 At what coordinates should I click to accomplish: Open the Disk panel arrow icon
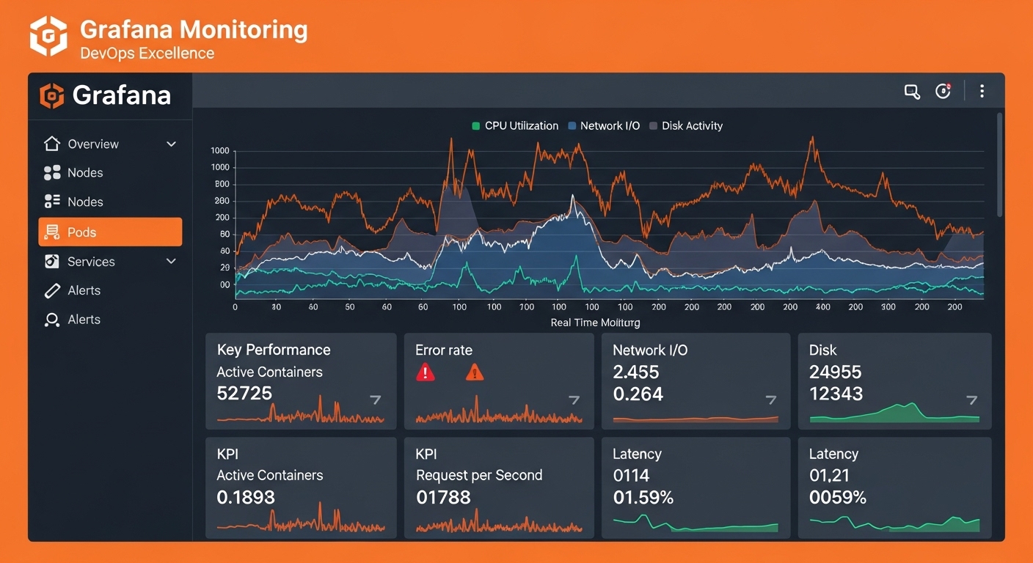971,400
